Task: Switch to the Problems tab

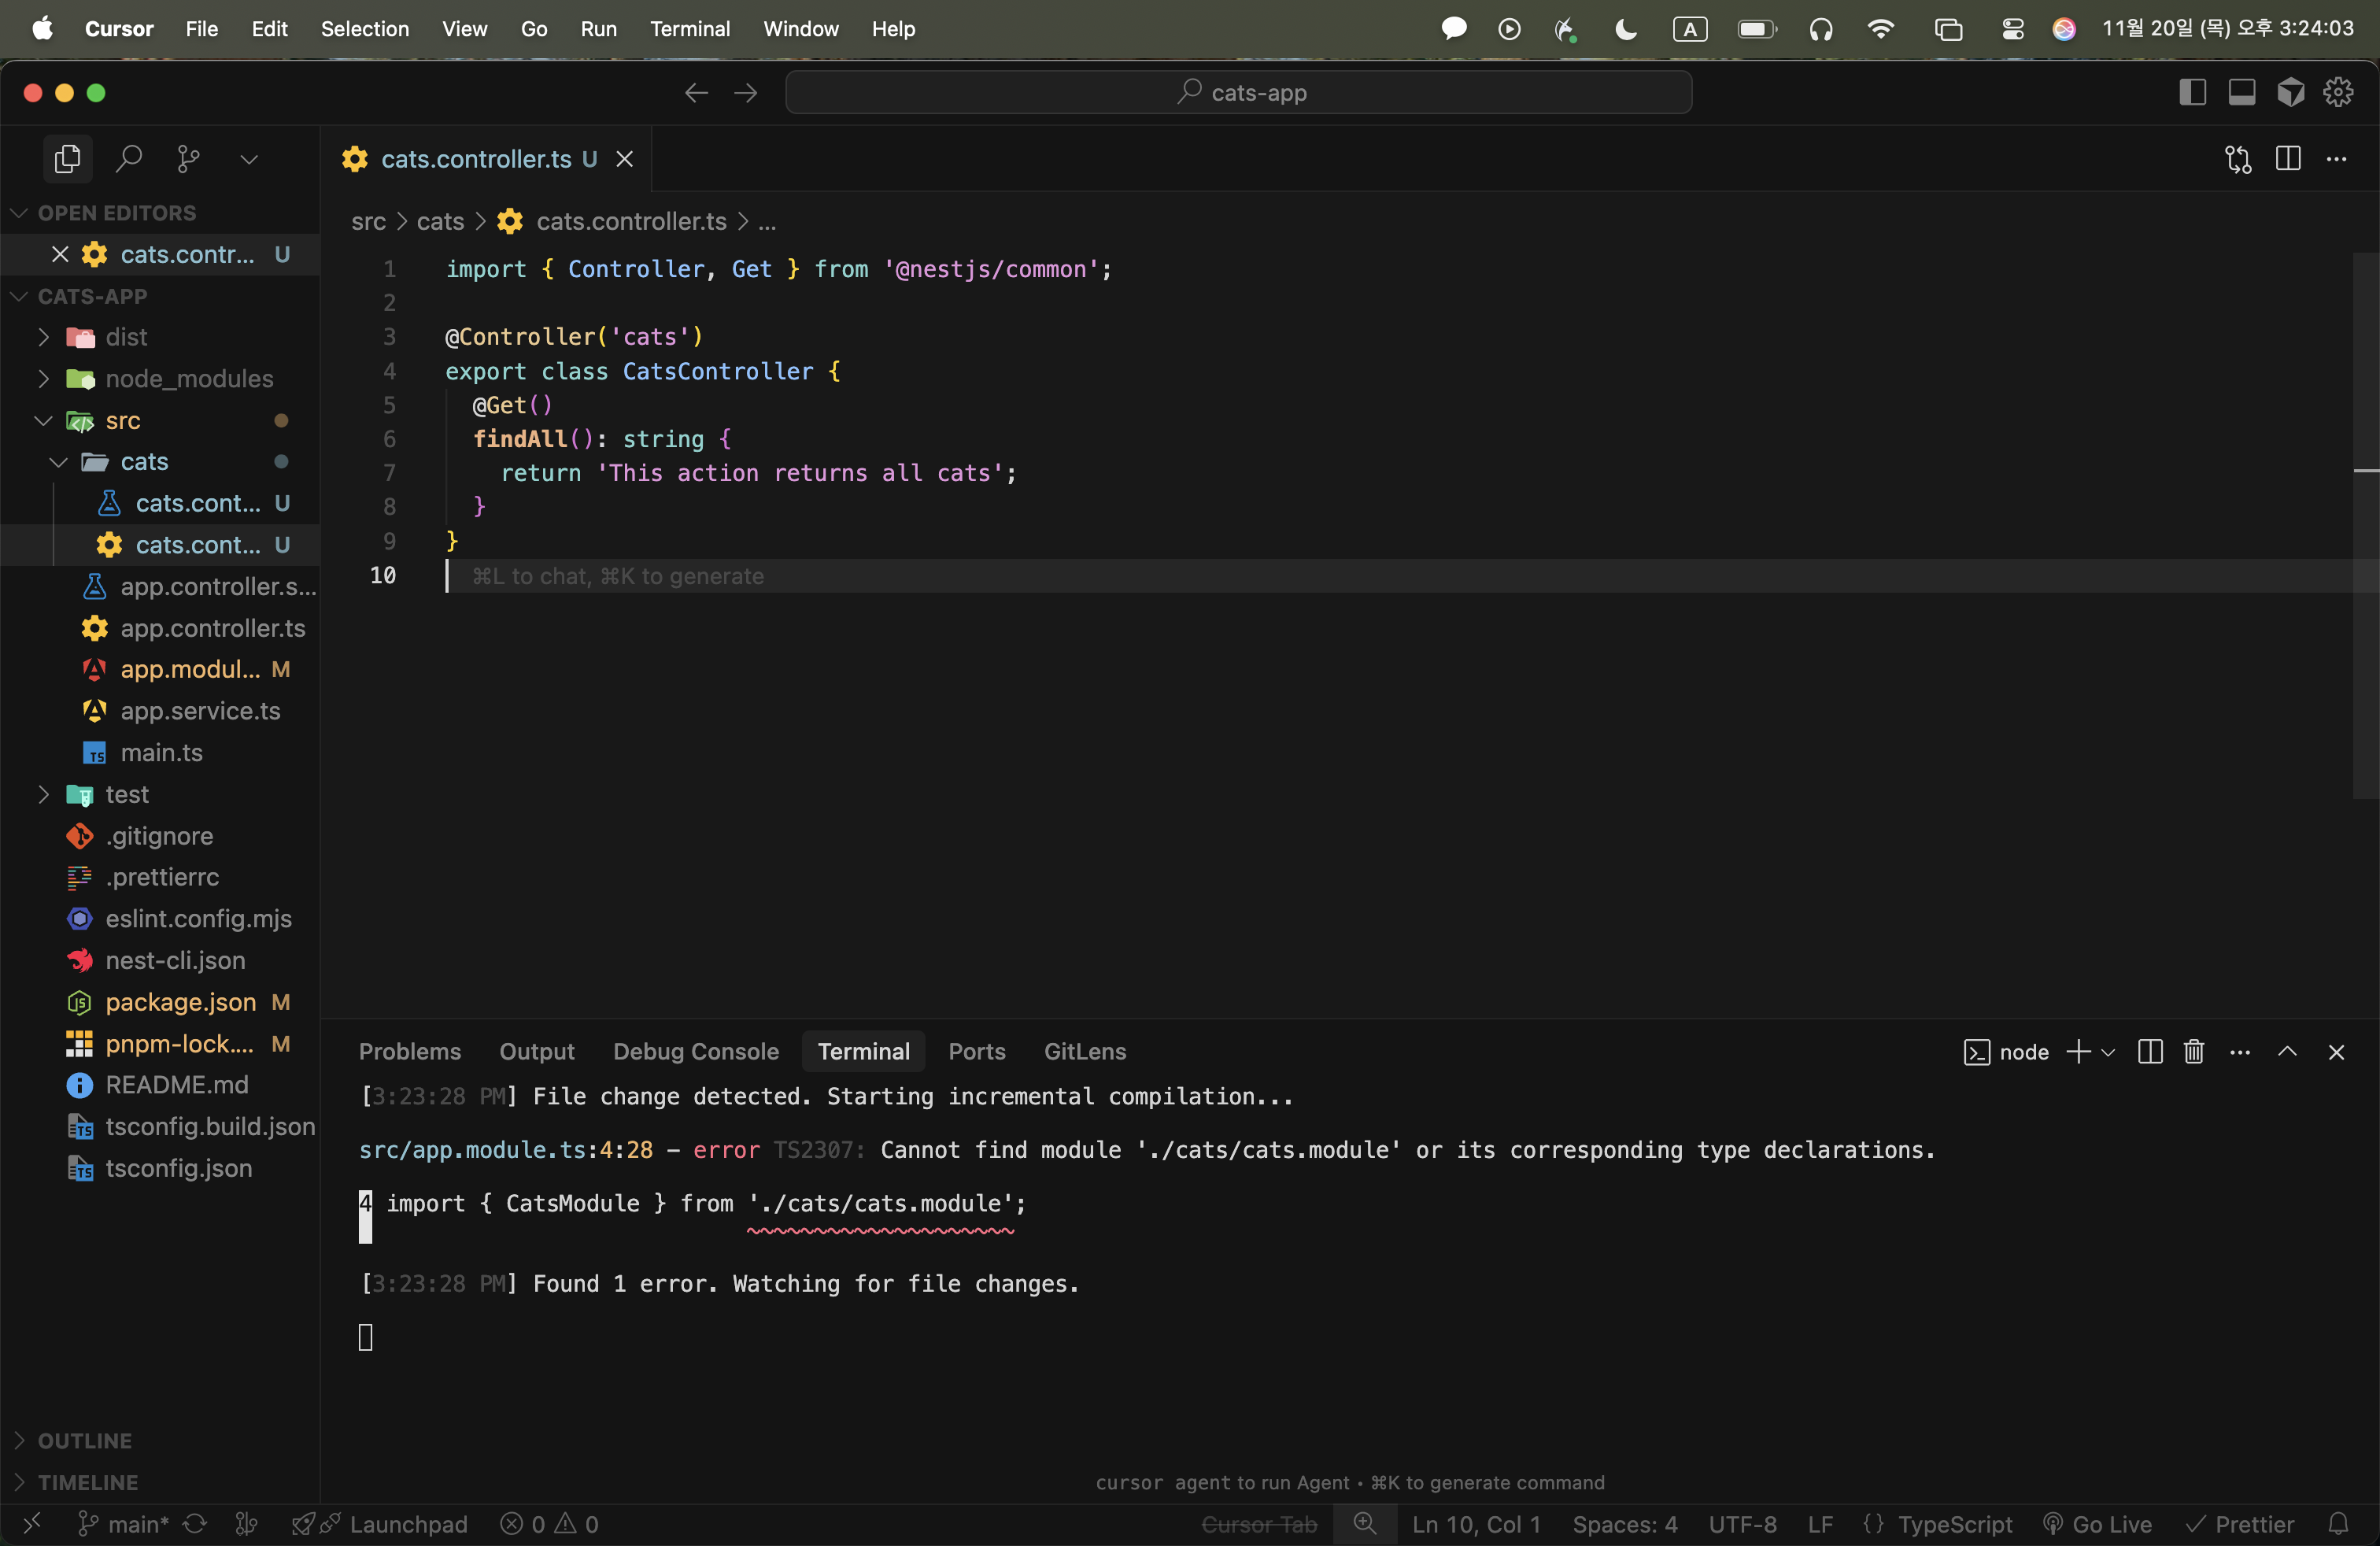Action: [409, 1052]
